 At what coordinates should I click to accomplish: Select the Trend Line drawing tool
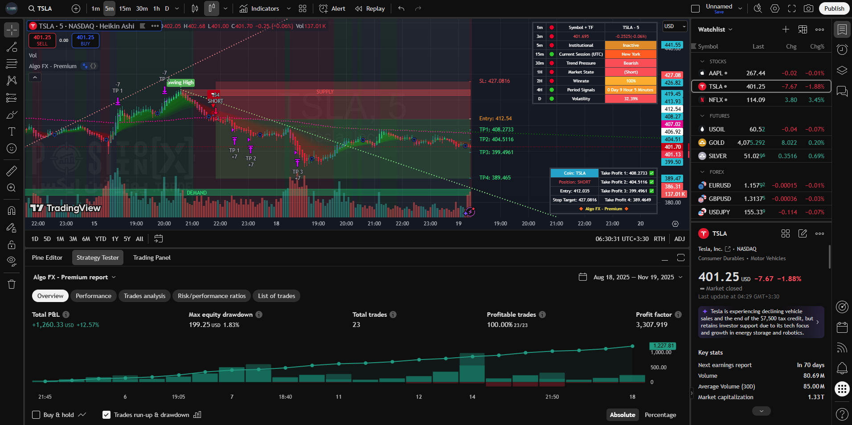(12, 47)
